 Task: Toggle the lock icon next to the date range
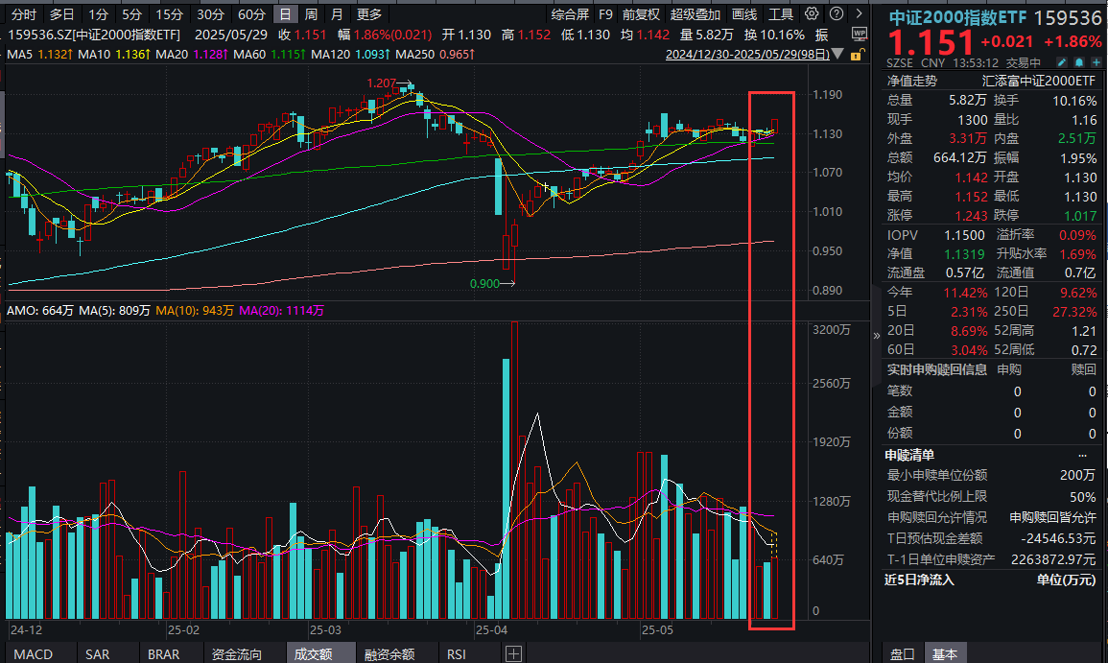857,55
